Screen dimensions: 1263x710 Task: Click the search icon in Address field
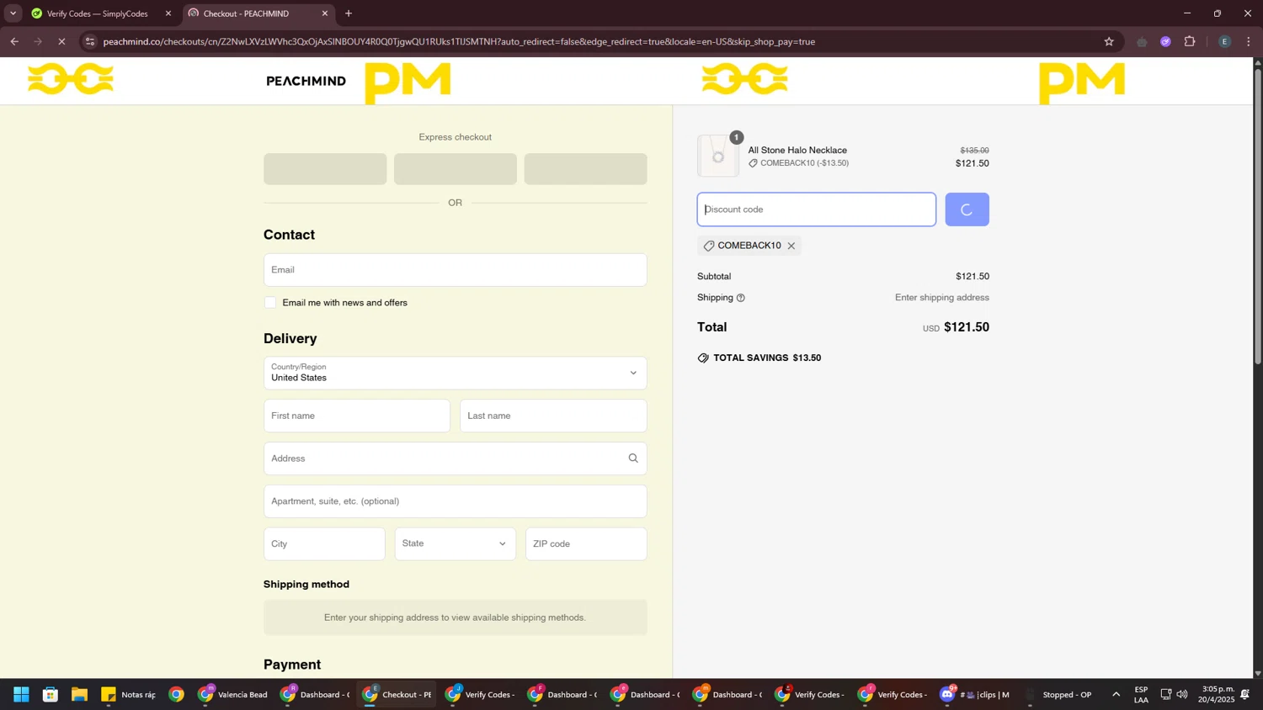coord(633,458)
